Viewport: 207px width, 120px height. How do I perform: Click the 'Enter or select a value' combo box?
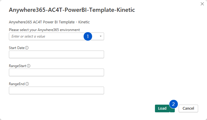pos(56,36)
